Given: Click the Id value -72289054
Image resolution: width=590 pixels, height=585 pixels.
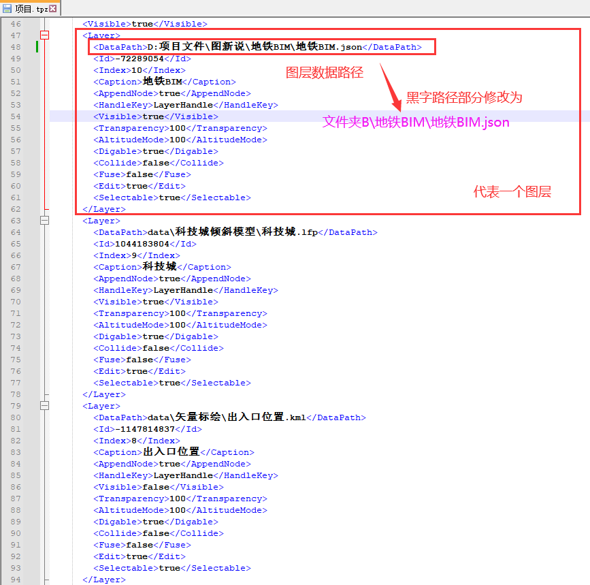Looking at the screenshot, I should [x=140, y=59].
